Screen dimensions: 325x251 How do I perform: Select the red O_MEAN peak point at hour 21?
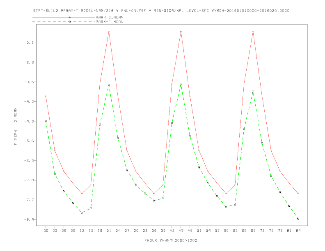(109, 32)
